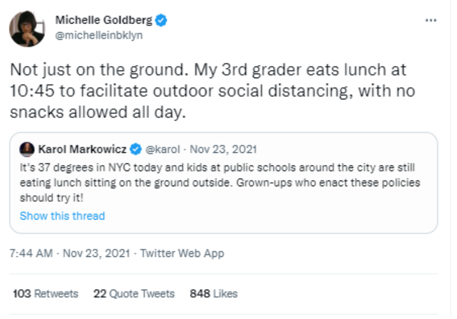
Task: View the 848 Likes list
Action: coord(214,294)
